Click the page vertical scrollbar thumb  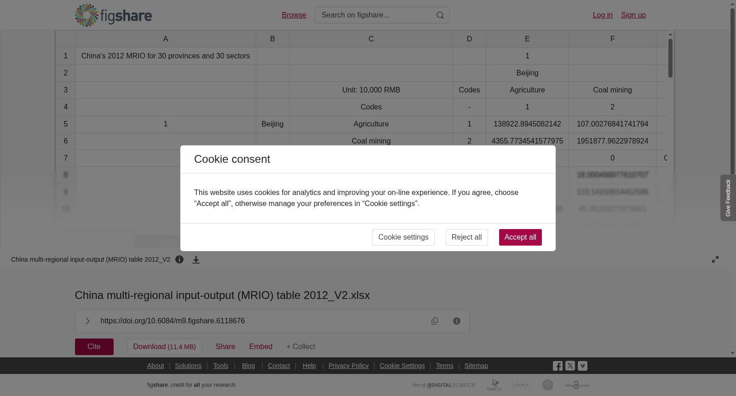coord(732,91)
